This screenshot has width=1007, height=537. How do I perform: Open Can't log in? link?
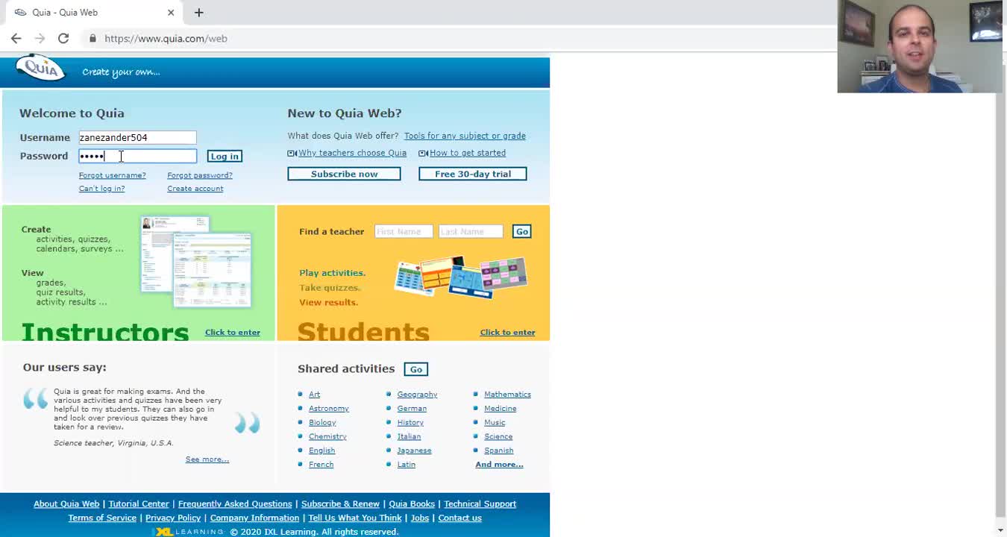click(102, 189)
